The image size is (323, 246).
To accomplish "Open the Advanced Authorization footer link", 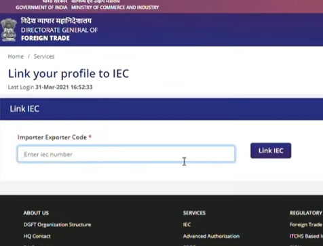I will click(211, 236).
